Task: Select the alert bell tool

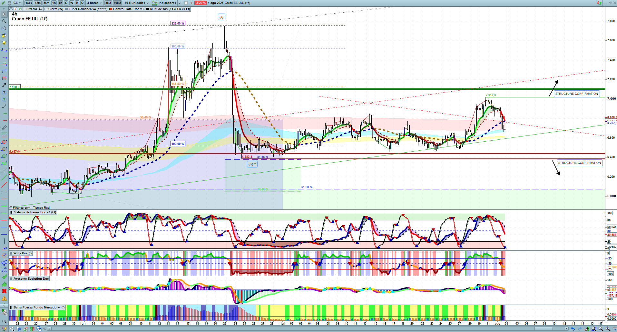Action: tap(4, 43)
